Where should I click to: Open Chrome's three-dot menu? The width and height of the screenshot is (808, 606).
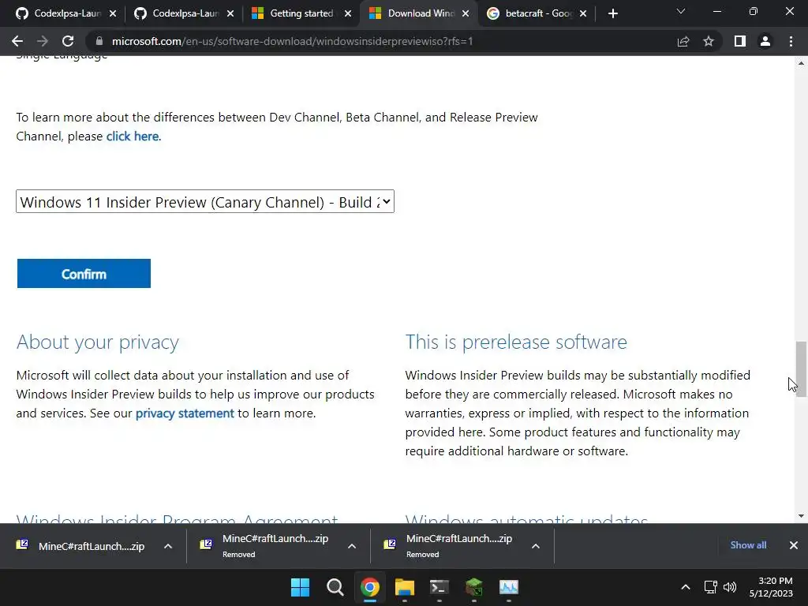791,41
